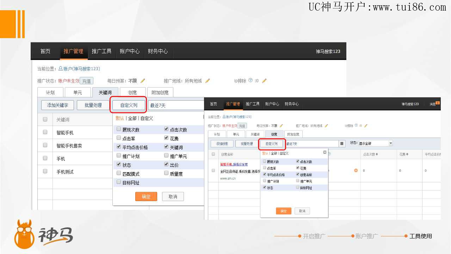
Task: Click the orange pause icon in the ad row
Action: coord(356,170)
